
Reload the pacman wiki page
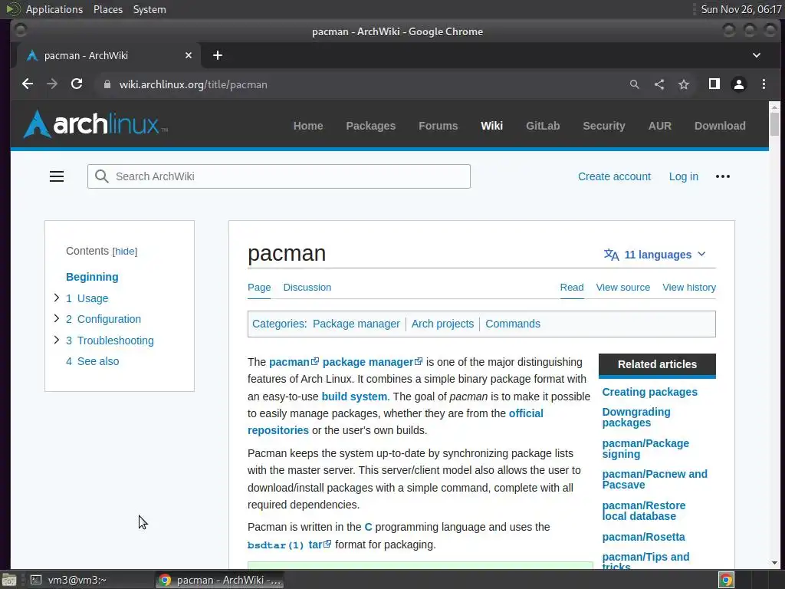point(77,84)
